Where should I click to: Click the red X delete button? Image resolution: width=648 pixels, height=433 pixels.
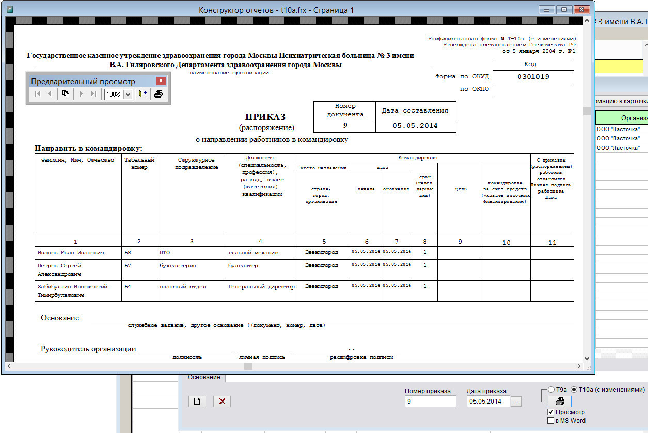[222, 402]
